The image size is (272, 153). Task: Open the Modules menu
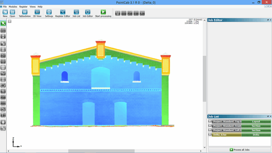[x=13, y=6]
